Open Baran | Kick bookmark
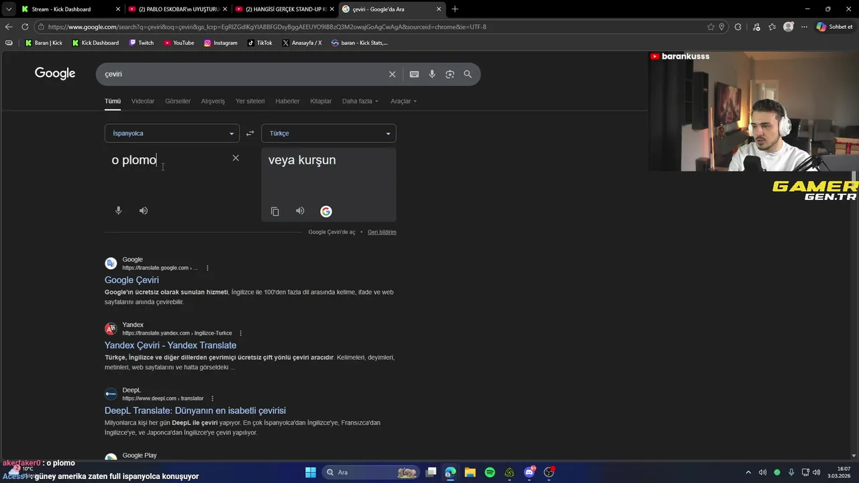This screenshot has height=483, width=859. click(44, 43)
